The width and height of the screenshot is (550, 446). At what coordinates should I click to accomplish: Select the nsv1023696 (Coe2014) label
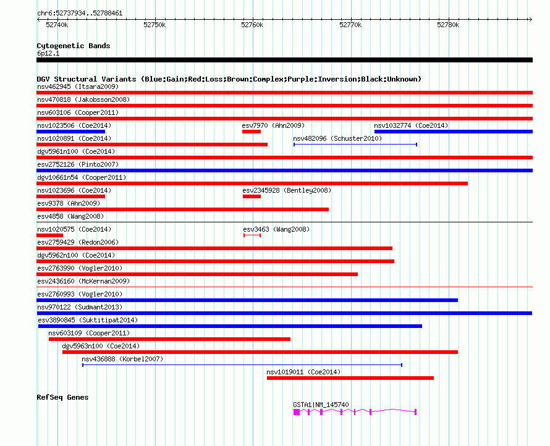[74, 190]
